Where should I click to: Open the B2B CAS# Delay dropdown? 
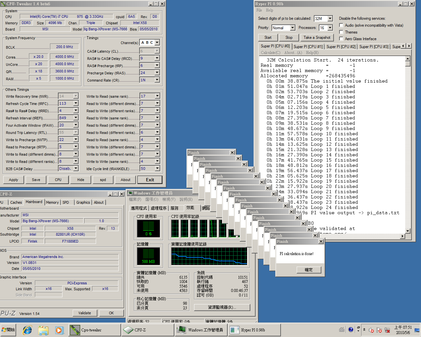[76, 168]
